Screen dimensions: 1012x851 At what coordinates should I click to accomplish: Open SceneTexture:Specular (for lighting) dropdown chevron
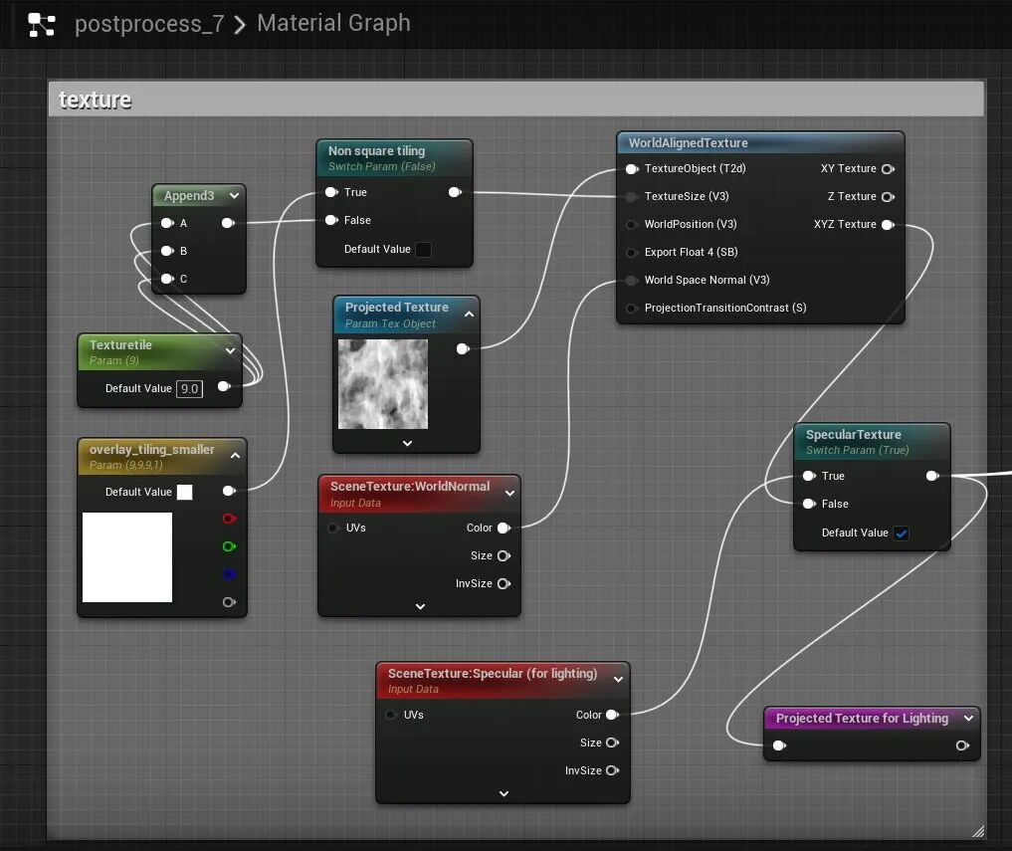618,679
